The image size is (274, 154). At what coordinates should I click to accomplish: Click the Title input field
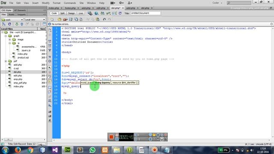145,13
